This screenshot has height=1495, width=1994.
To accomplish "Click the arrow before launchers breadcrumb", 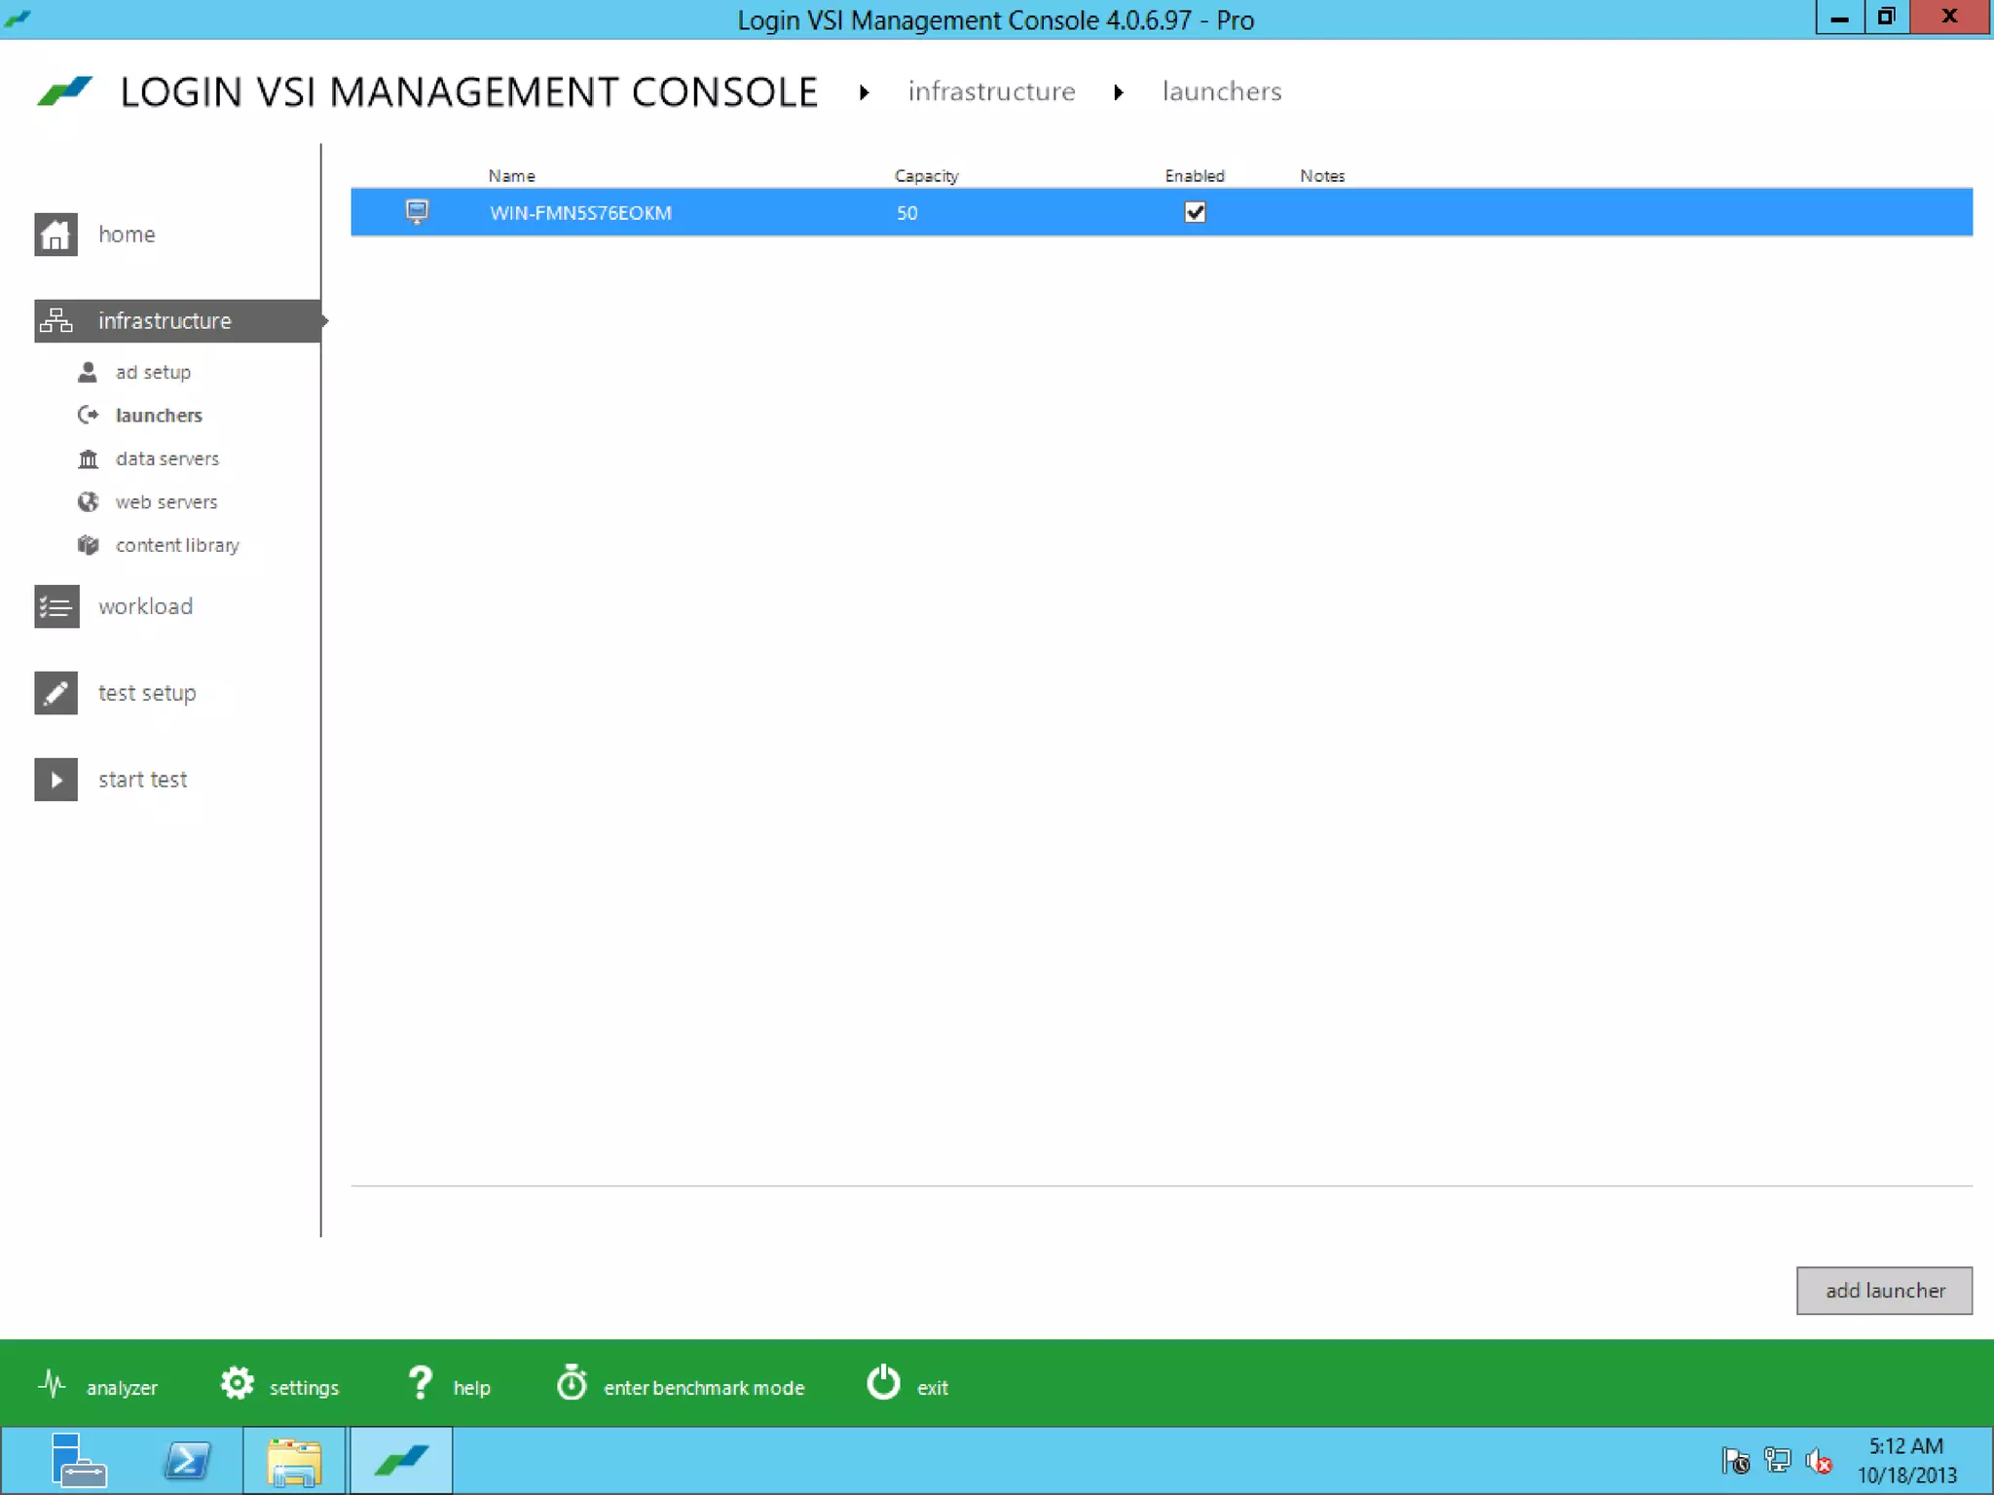I will (1119, 92).
